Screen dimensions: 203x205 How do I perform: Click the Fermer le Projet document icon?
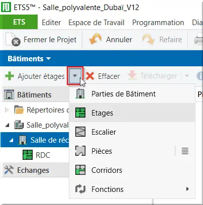coord(13,40)
